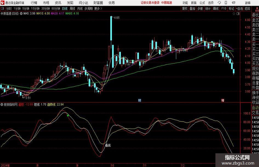Image resolution: width=259 pixels, height=167 pixels.
Task: Open the 版面 menu
Action: click(193, 3)
